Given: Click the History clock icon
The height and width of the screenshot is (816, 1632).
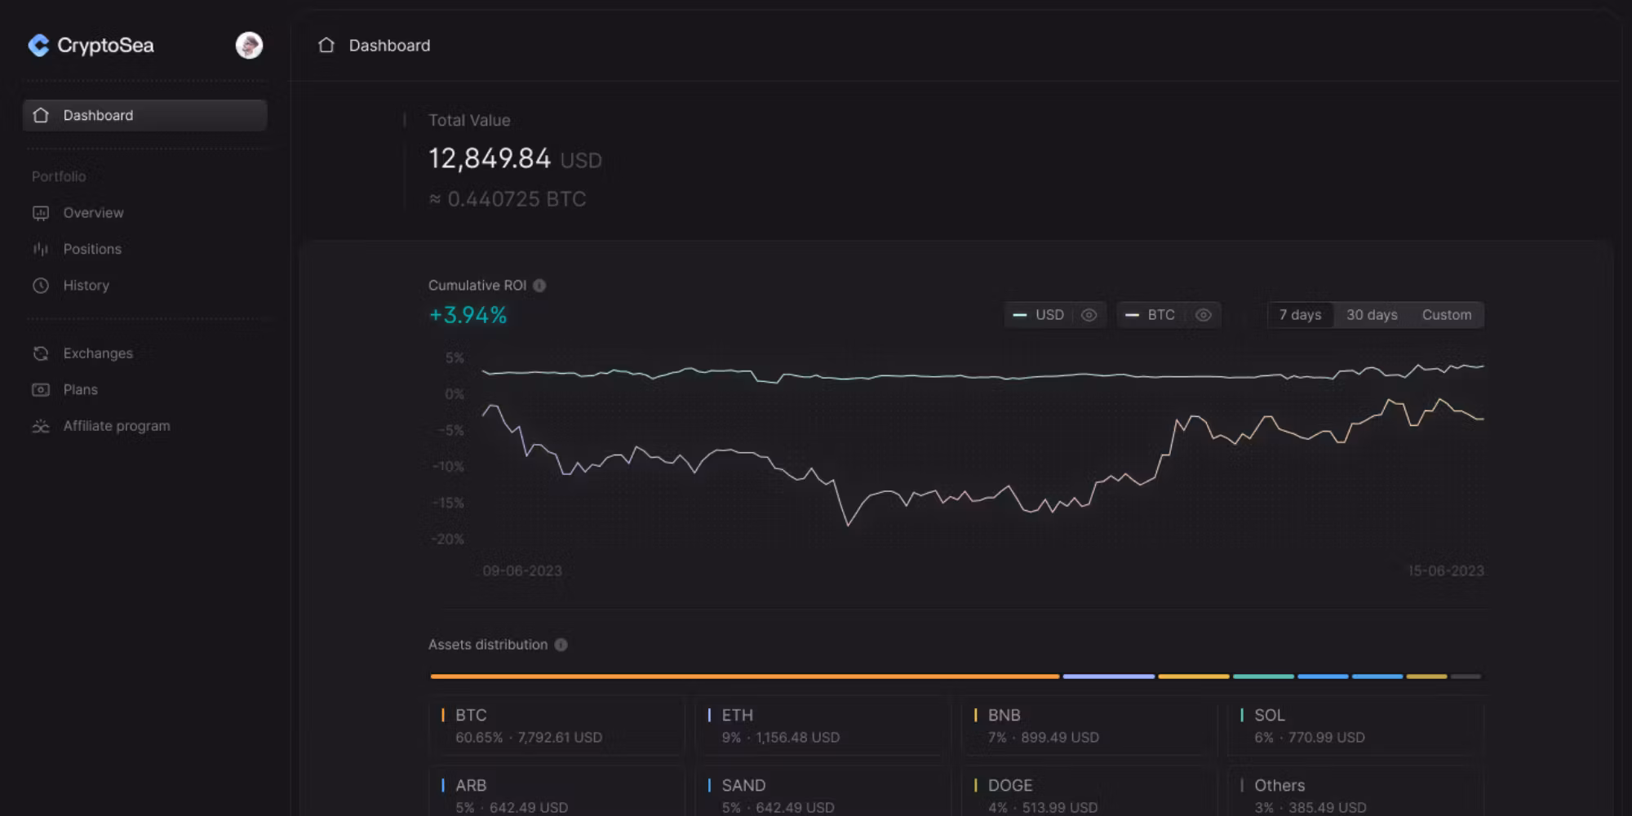Looking at the screenshot, I should click(41, 286).
